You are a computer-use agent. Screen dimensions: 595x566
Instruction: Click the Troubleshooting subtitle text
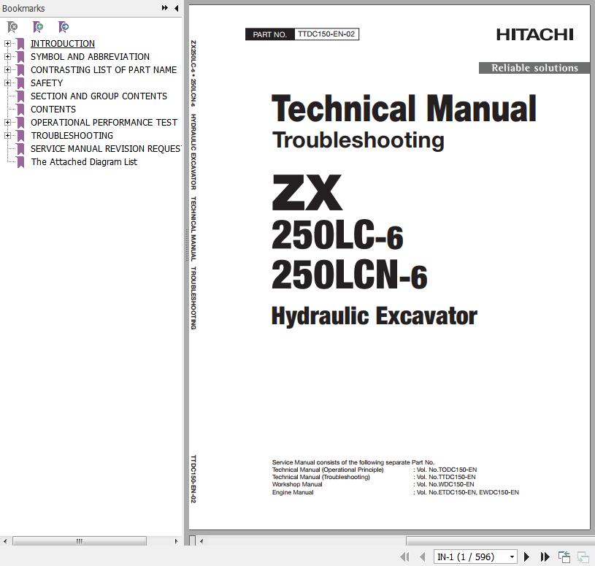click(358, 140)
